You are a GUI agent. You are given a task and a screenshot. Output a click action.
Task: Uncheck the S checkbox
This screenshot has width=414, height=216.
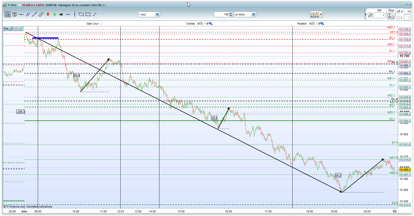[398, 12]
